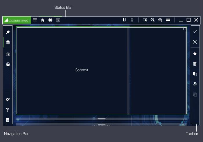Click the dimmed bottom icon in the toolbar
Viewport: 203px width, 142px height.
point(195,95)
